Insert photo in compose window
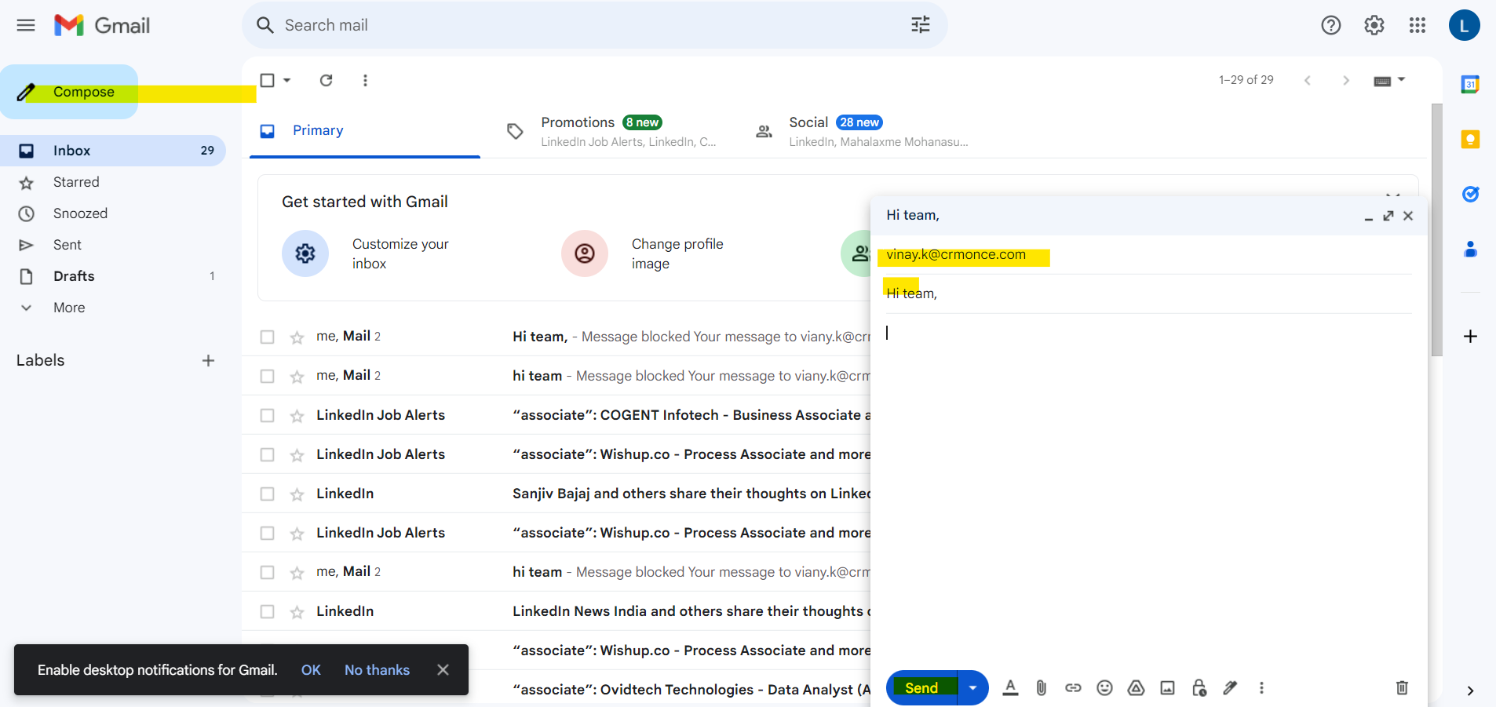 [x=1168, y=688]
